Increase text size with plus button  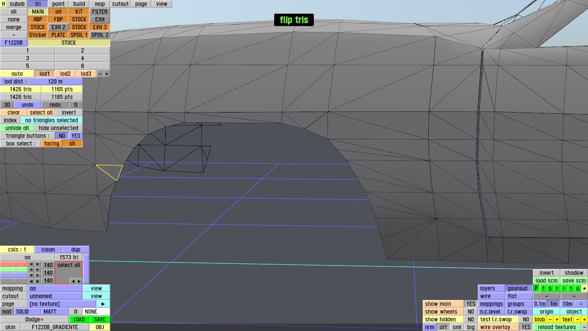[x=585, y=319]
